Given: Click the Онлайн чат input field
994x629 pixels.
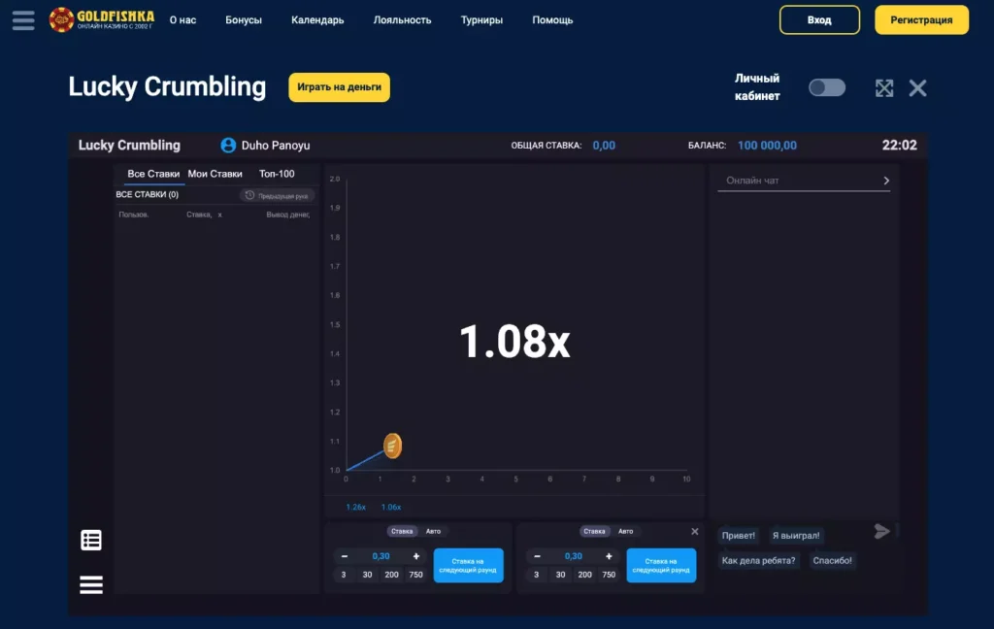Looking at the screenshot, I should coord(796,181).
